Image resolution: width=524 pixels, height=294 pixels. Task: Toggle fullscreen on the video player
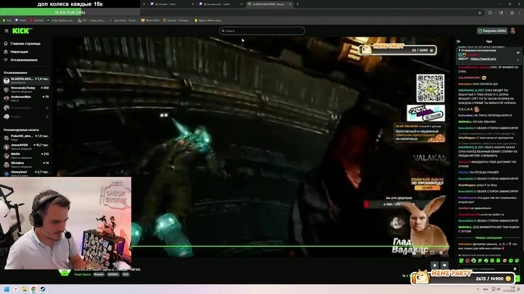tap(432, 253)
